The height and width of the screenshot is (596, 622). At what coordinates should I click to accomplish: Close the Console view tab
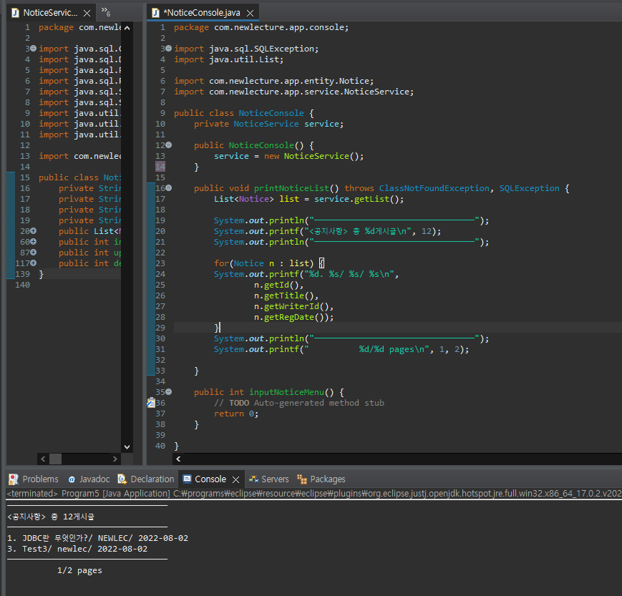235,479
